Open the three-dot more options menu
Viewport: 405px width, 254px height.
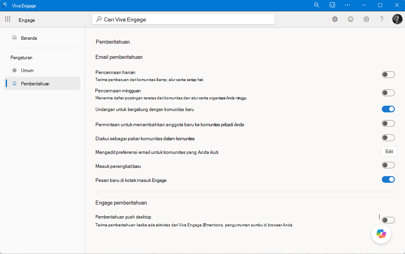pos(347,5)
